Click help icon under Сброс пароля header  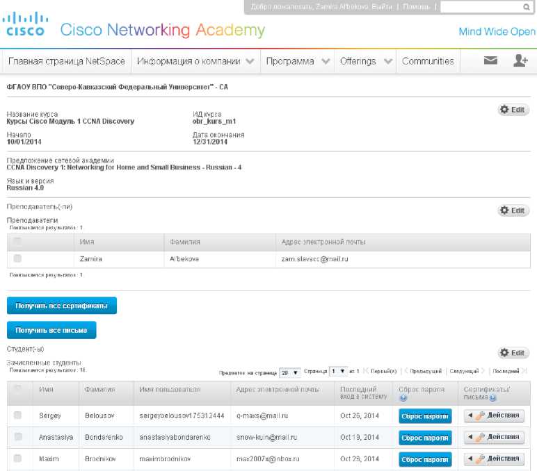pyautogui.click(x=403, y=397)
